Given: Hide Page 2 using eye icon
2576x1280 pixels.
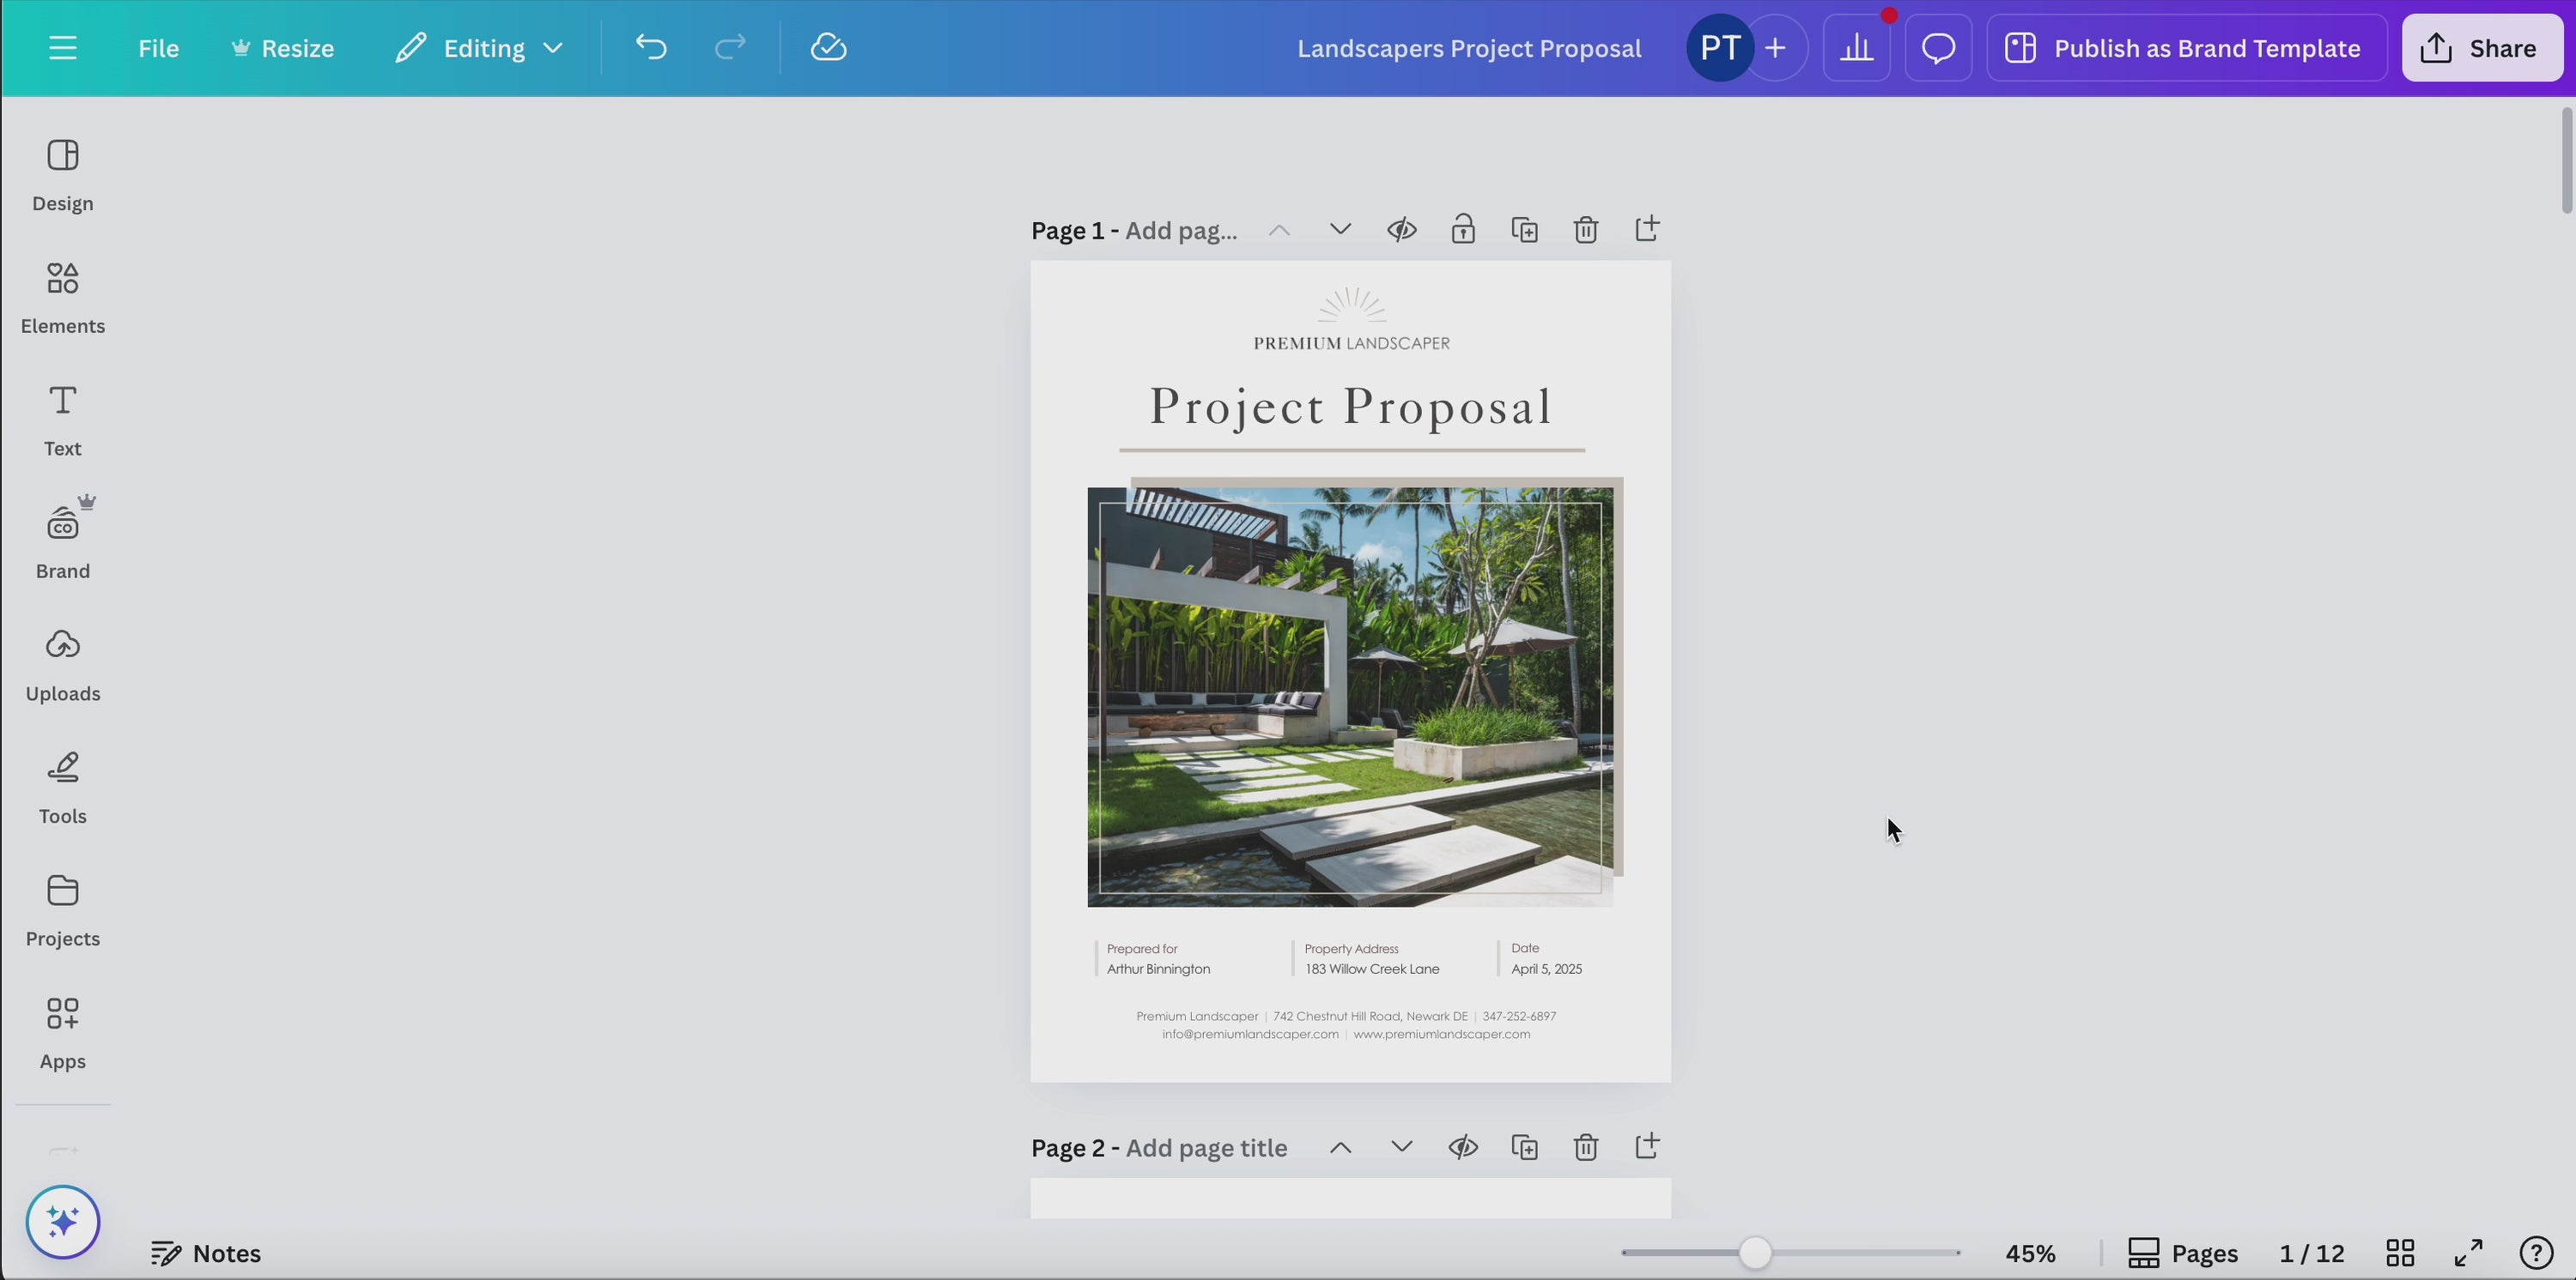Looking at the screenshot, I should [1463, 1147].
